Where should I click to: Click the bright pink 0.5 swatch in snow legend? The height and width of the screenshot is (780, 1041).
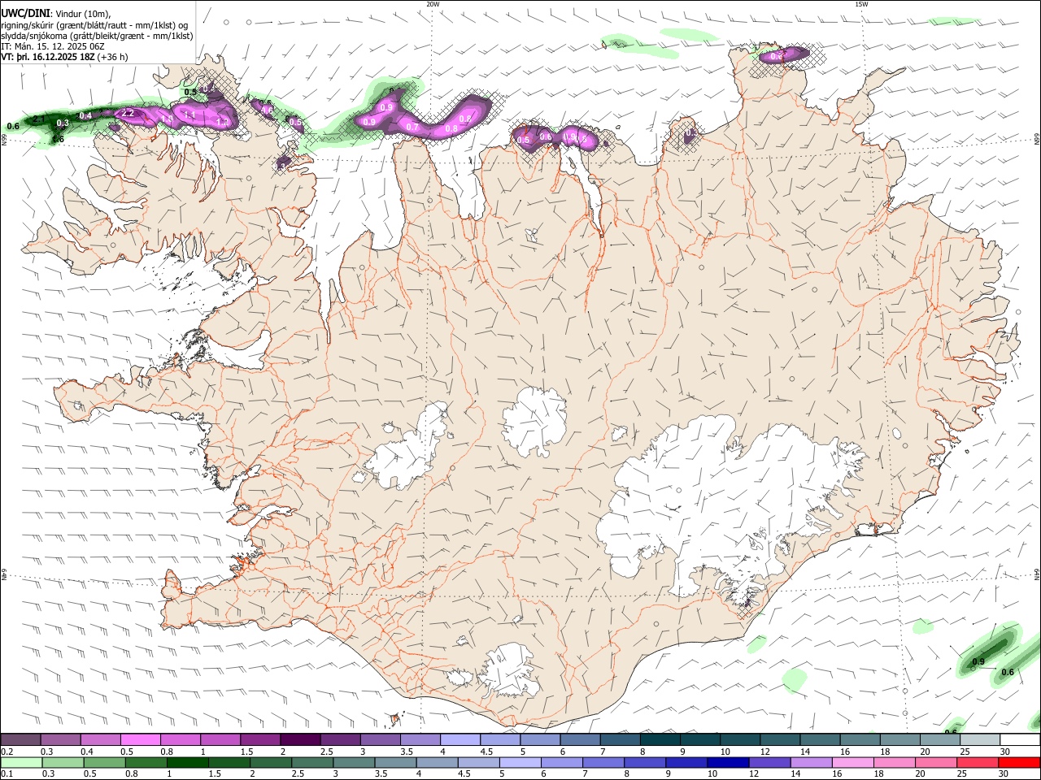[x=140, y=740]
